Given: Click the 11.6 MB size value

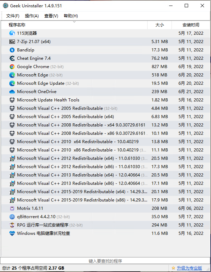Looking at the screenshot, I should click(160, 233).
